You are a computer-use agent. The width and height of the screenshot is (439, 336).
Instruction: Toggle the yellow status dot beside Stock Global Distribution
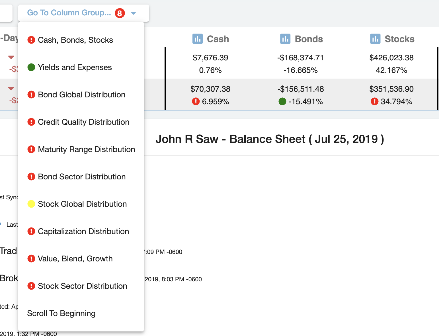[x=31, y=204]
